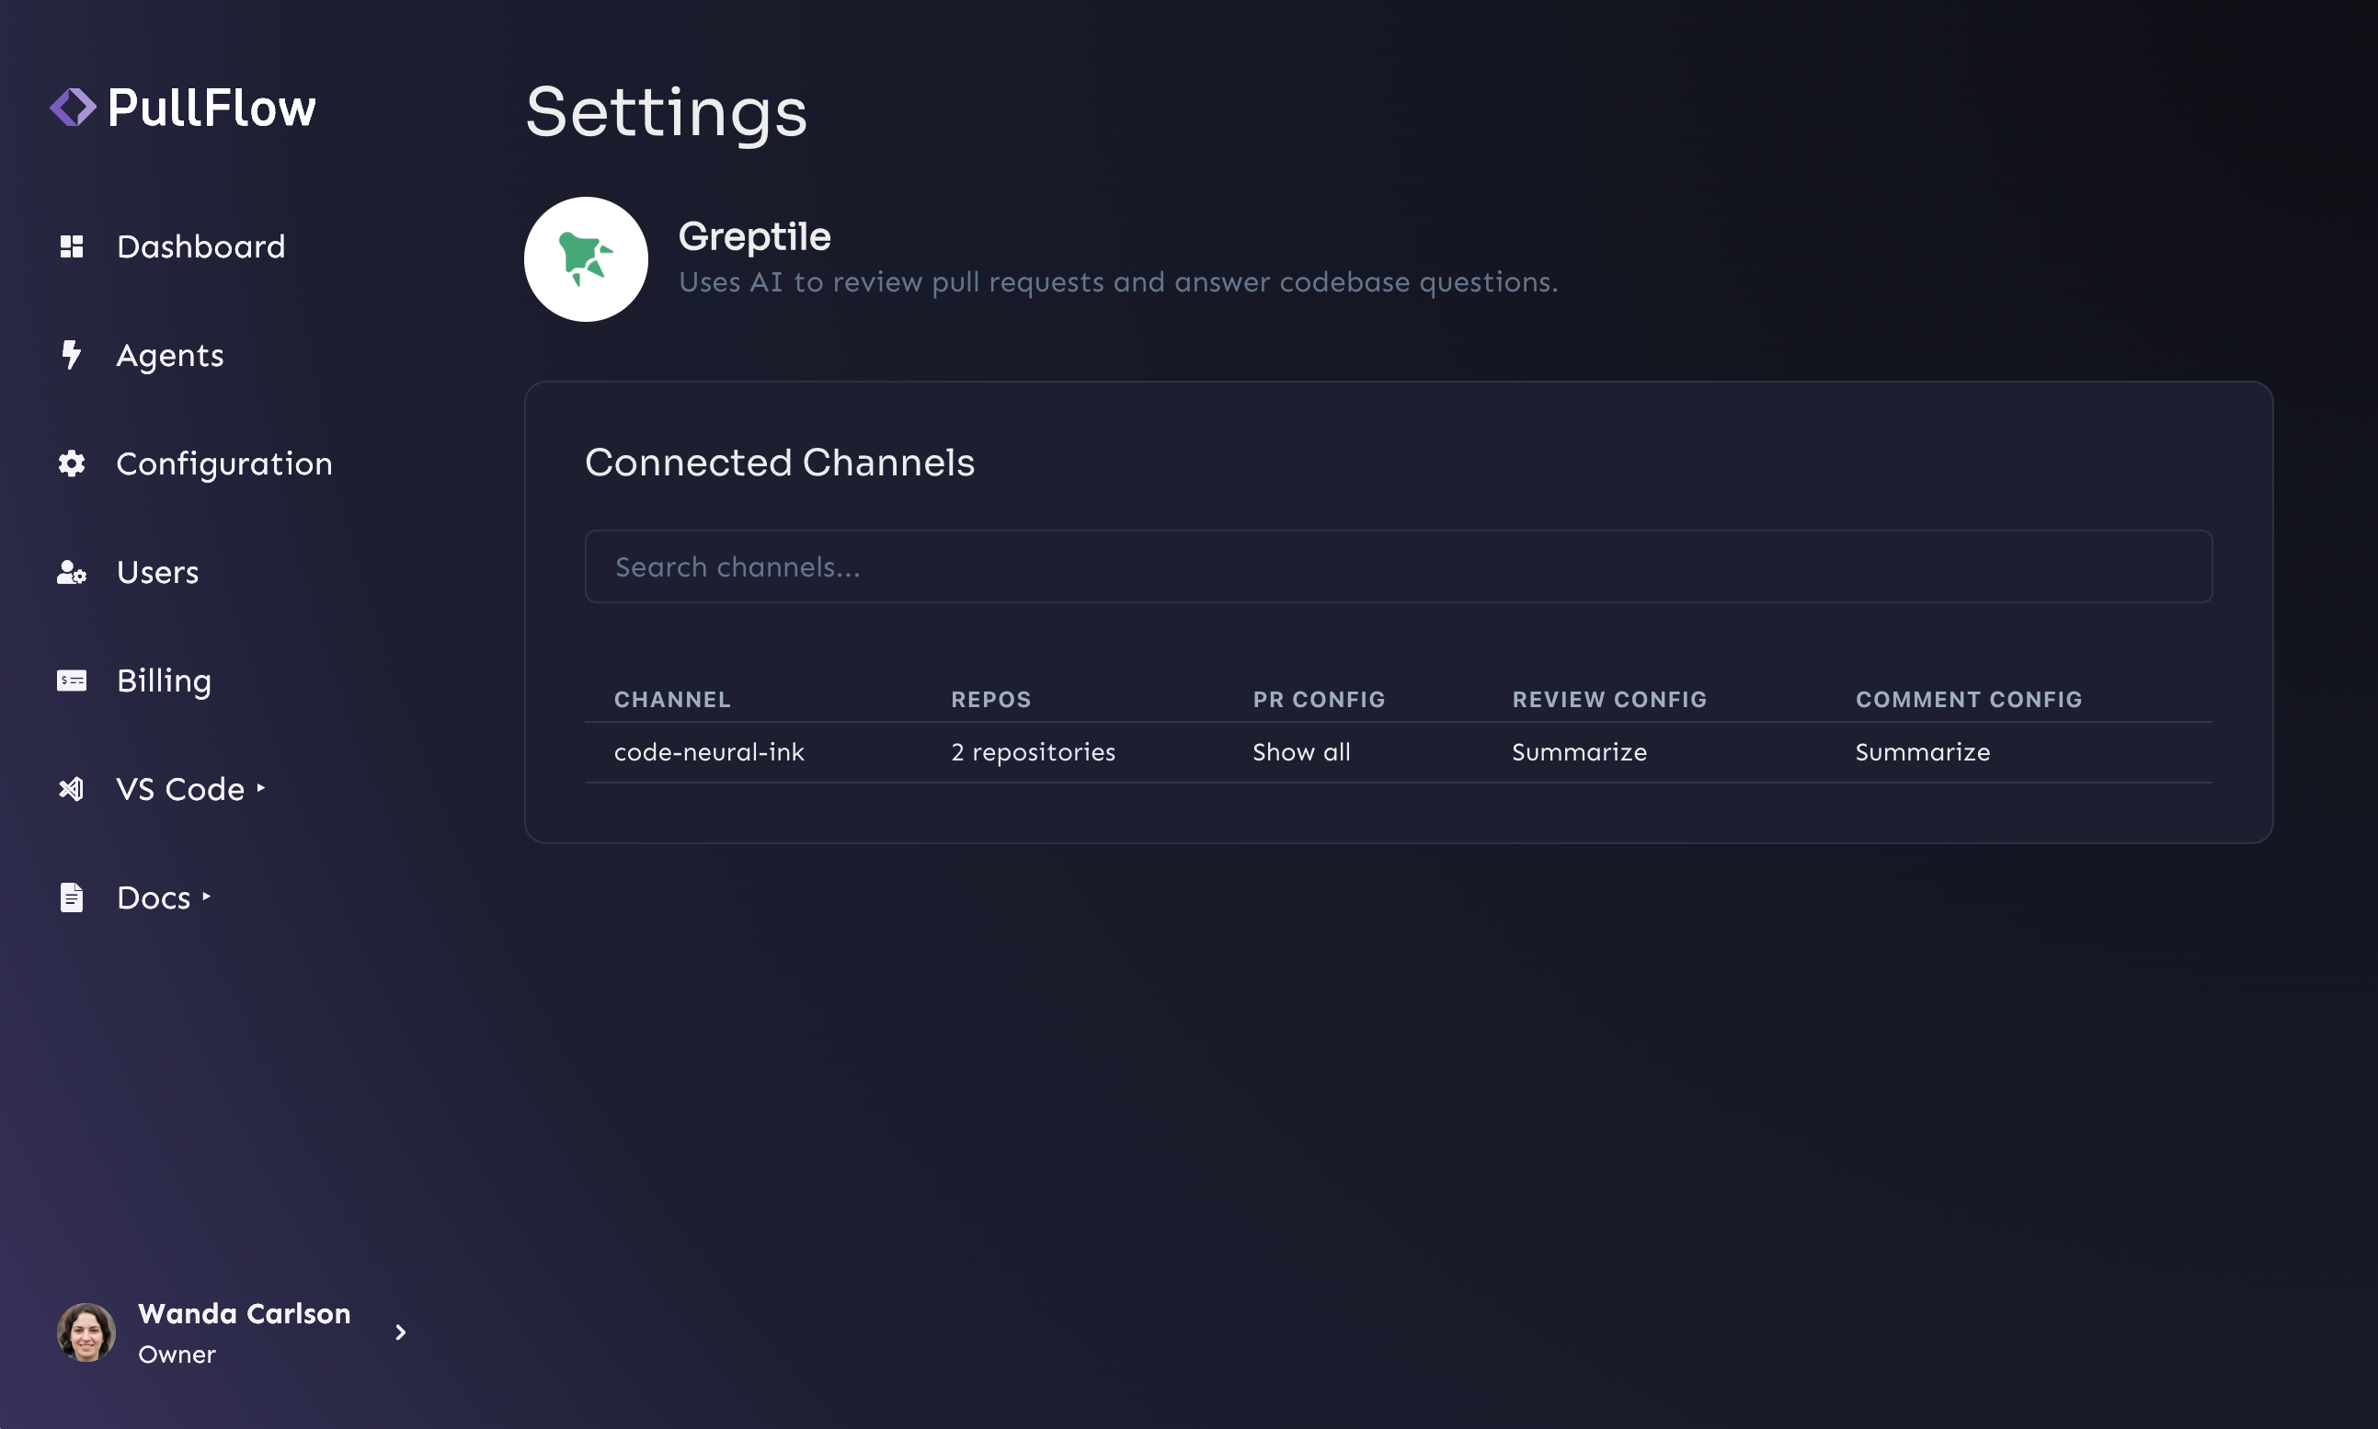Viewport: 2378px width, 1429px height.
Task: Click the PullFlow diamond logo icon
Action: (74, 108)
